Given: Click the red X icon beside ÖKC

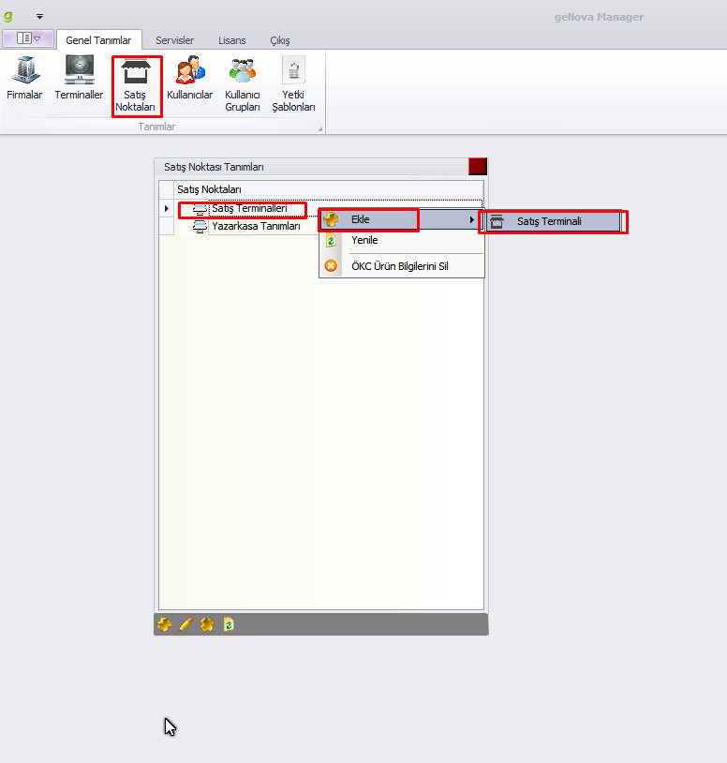Looking at the screenshot, I should click(331, 266).
